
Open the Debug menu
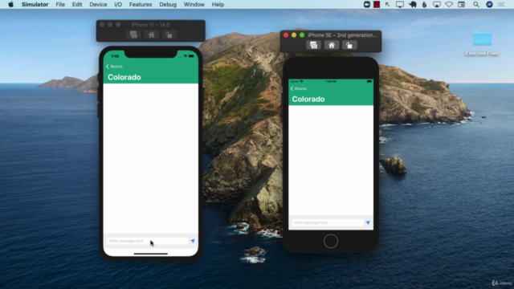click(168, 4)
